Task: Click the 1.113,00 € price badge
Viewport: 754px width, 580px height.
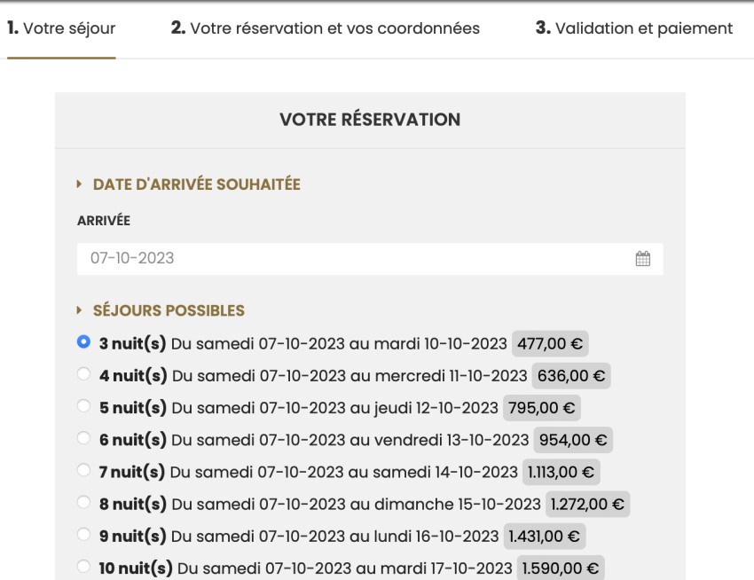Action: coord(561,472)
